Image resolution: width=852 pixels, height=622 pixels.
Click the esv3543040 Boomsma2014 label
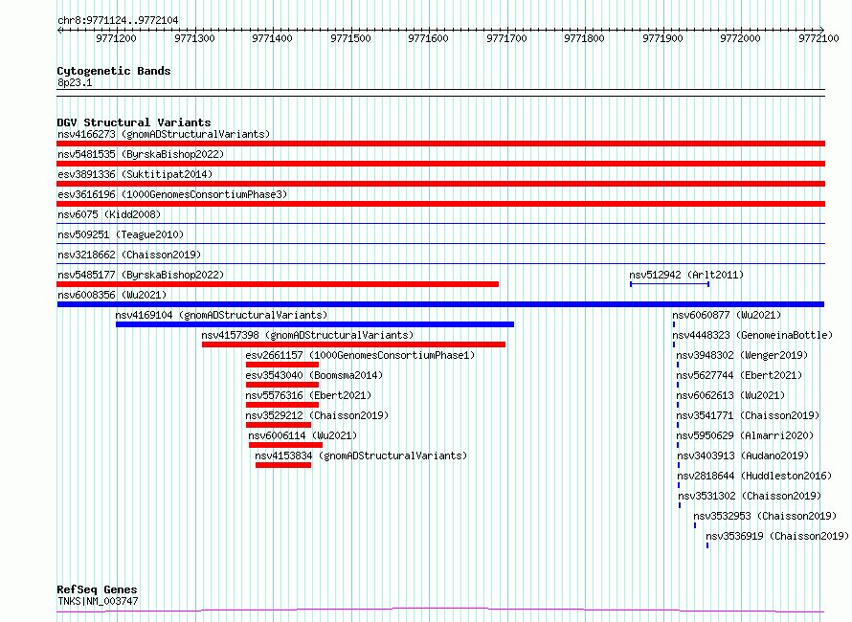314,375
